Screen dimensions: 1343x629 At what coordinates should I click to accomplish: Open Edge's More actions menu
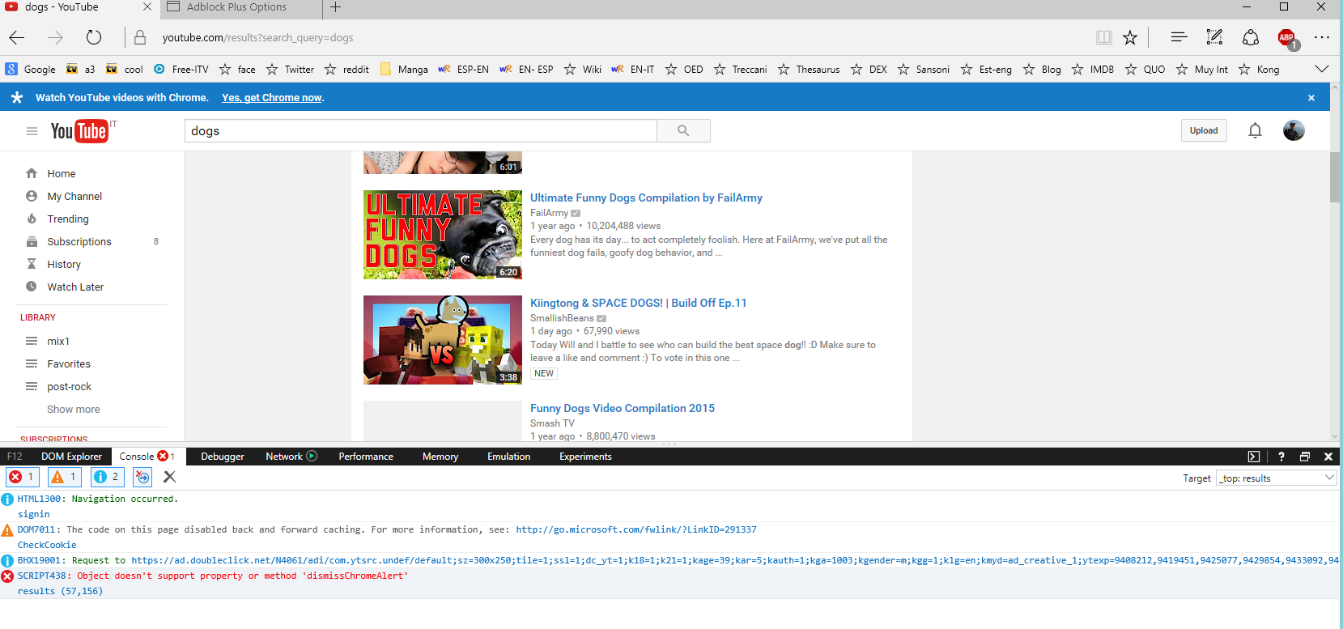1322,37
